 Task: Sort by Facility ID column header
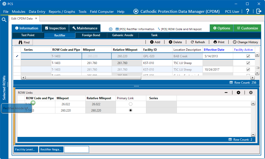[x=157, y=49]
